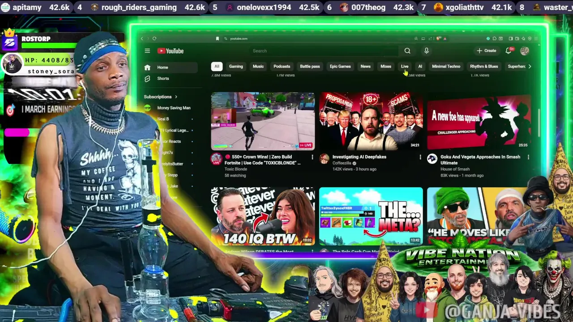Open the Toxic Blonde channel name link
The image size is (573, 322).
coord(235,169)
